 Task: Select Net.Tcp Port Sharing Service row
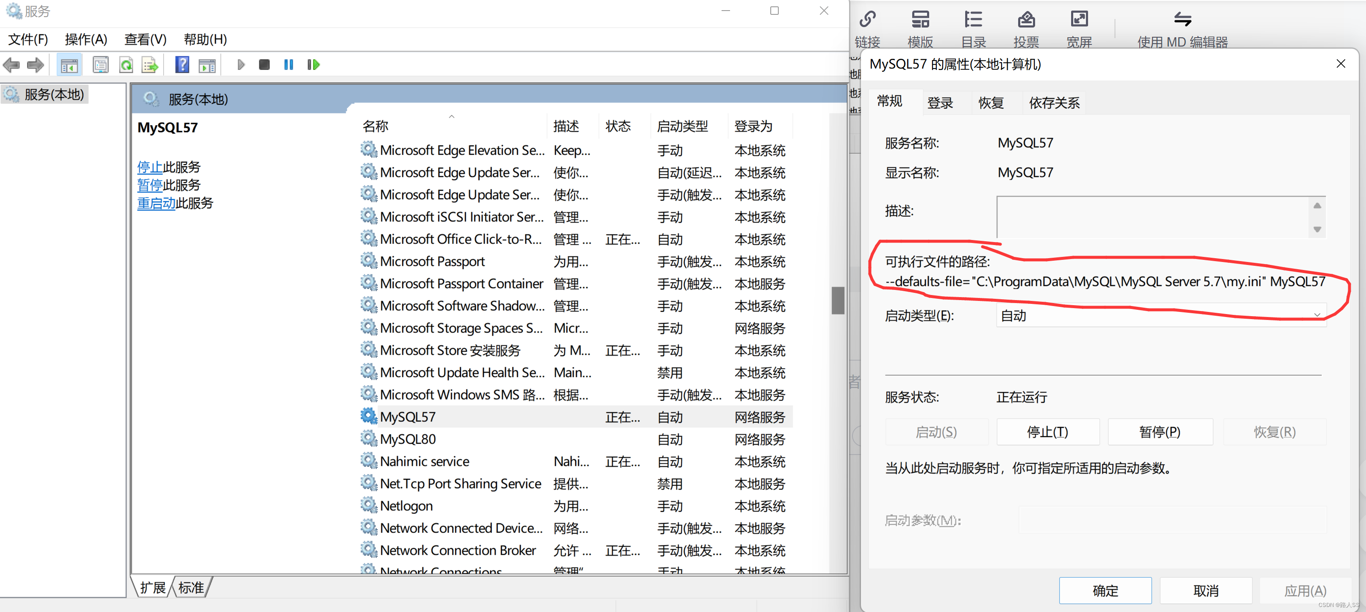click(575, 483)
